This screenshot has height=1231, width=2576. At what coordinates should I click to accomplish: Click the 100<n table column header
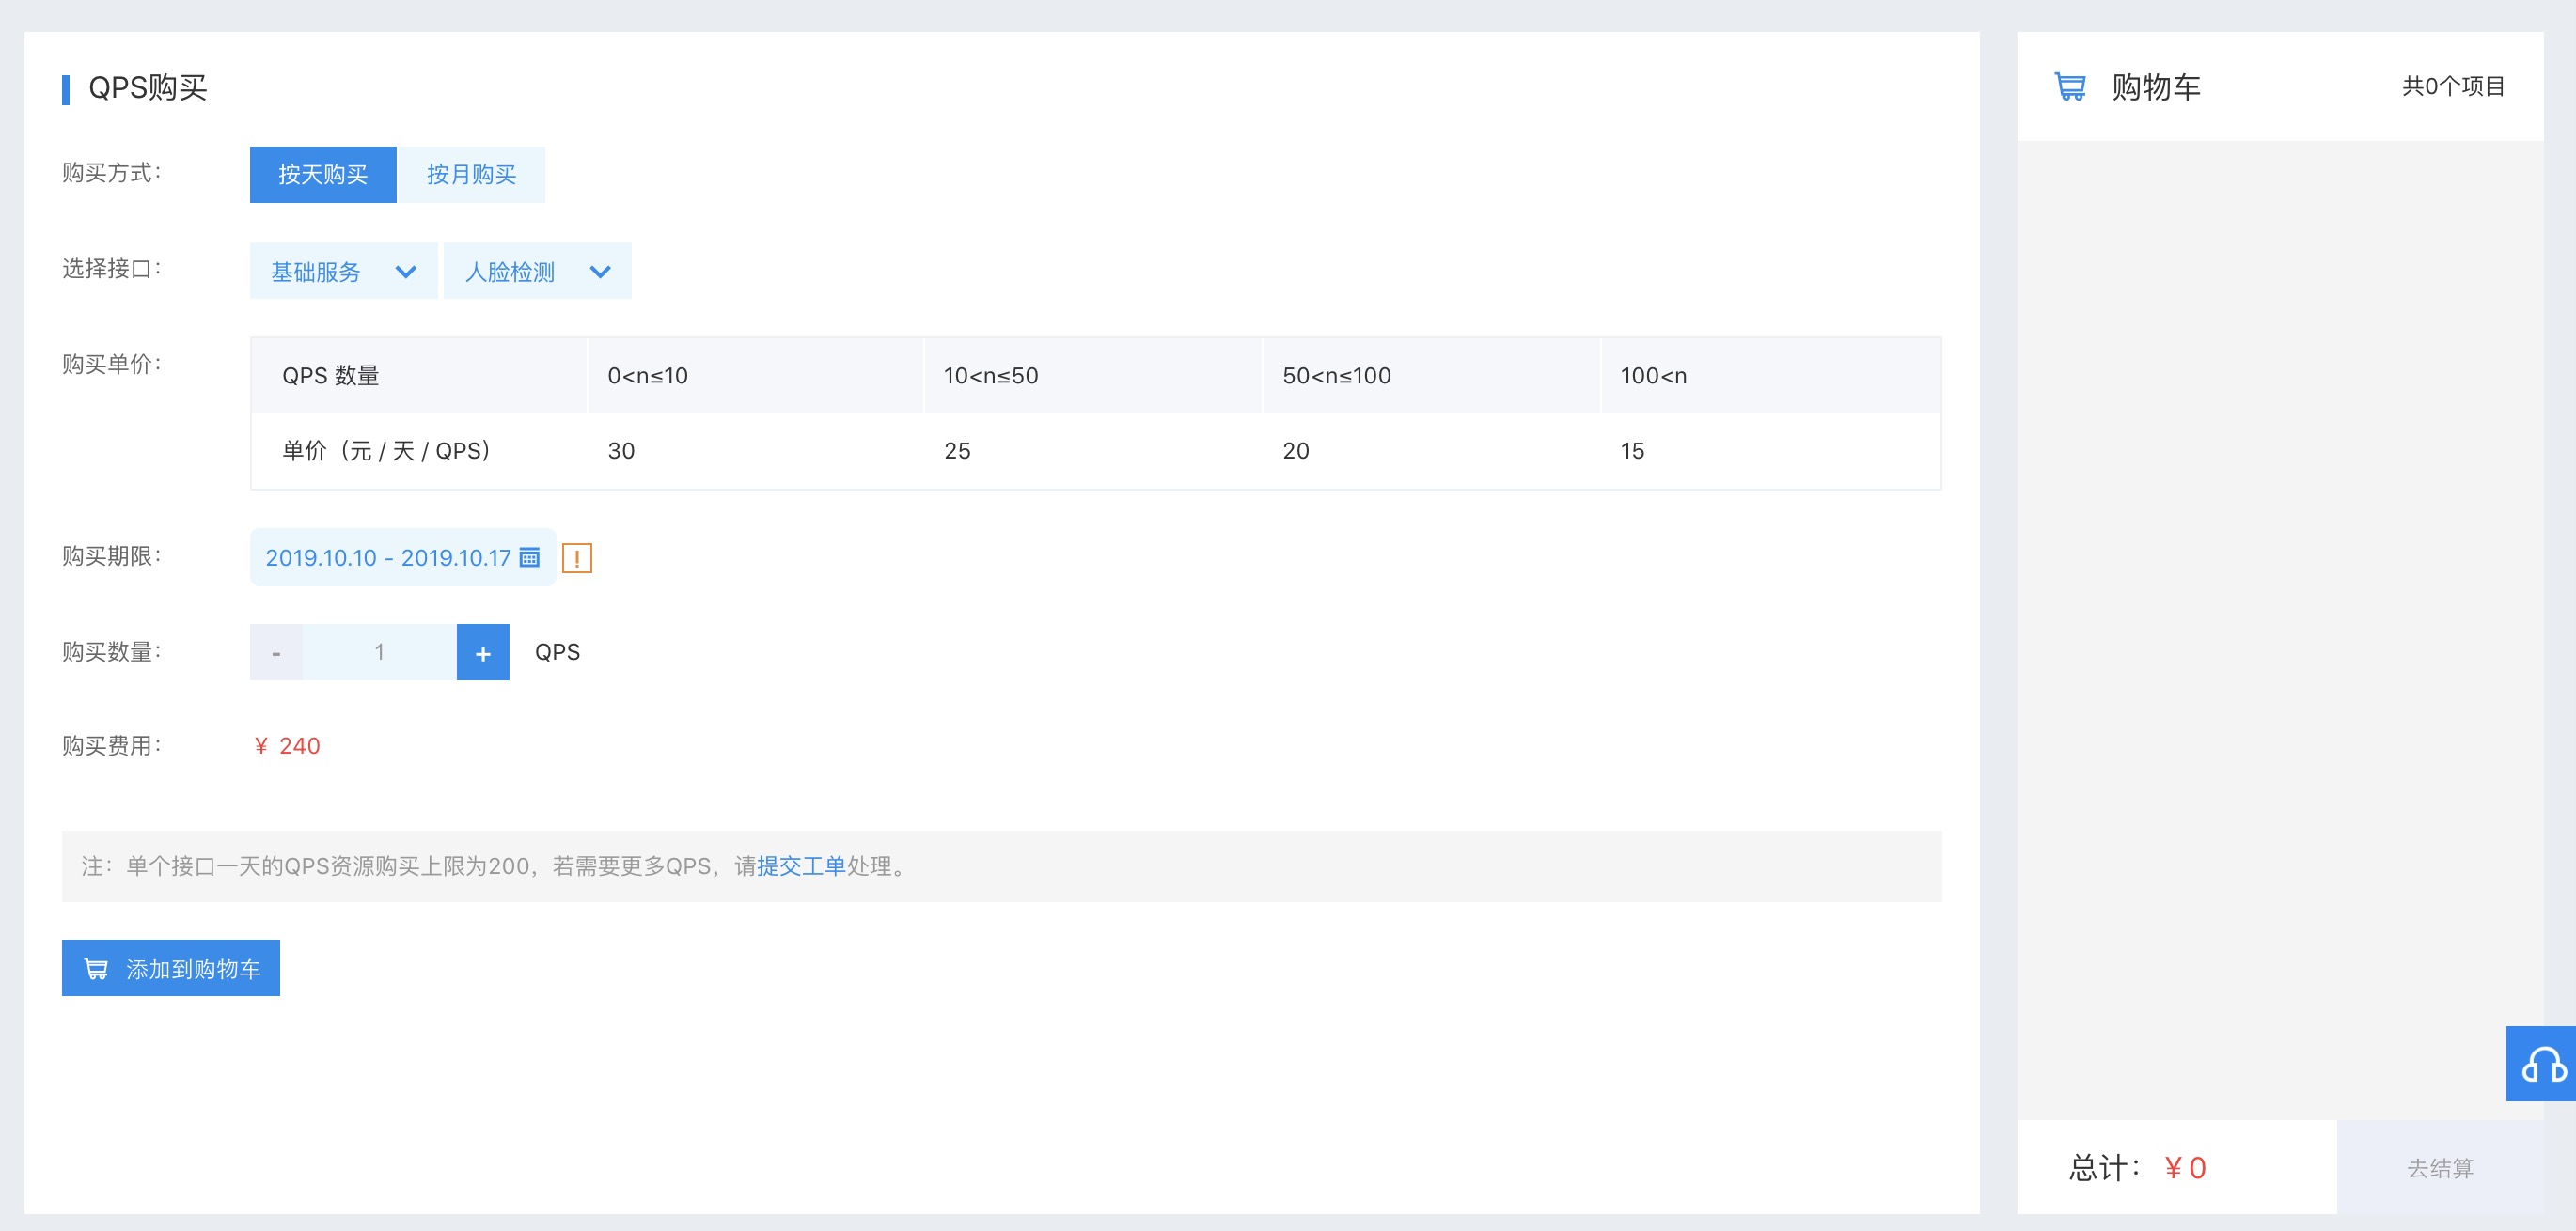[1653, 376]
